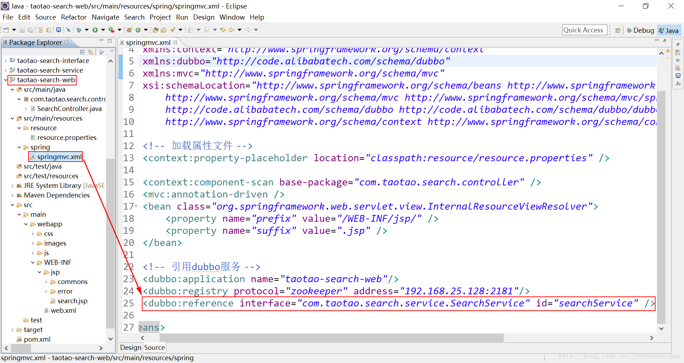The image size is (684, 363).
Task: Click the New Java Package icon
Action: pos(129,30)
